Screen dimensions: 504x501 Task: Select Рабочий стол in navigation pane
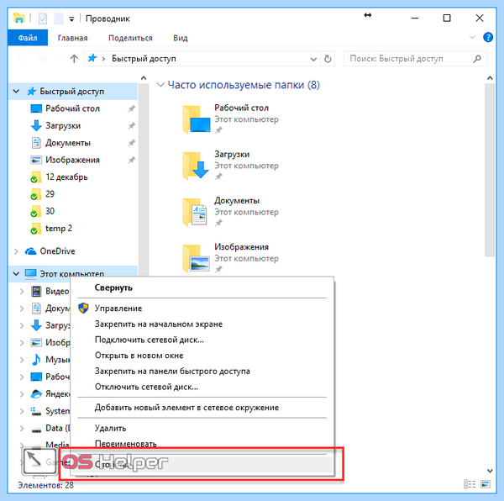[72, 108]
